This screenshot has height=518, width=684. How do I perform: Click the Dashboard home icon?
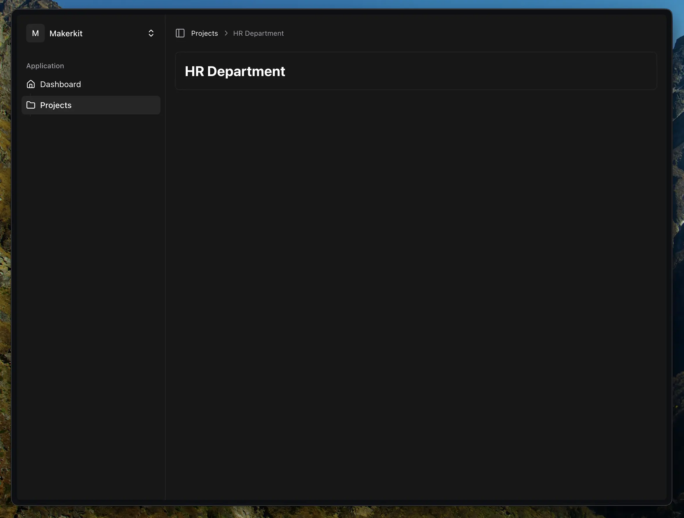pyautogui.click(x=31, y=84)
